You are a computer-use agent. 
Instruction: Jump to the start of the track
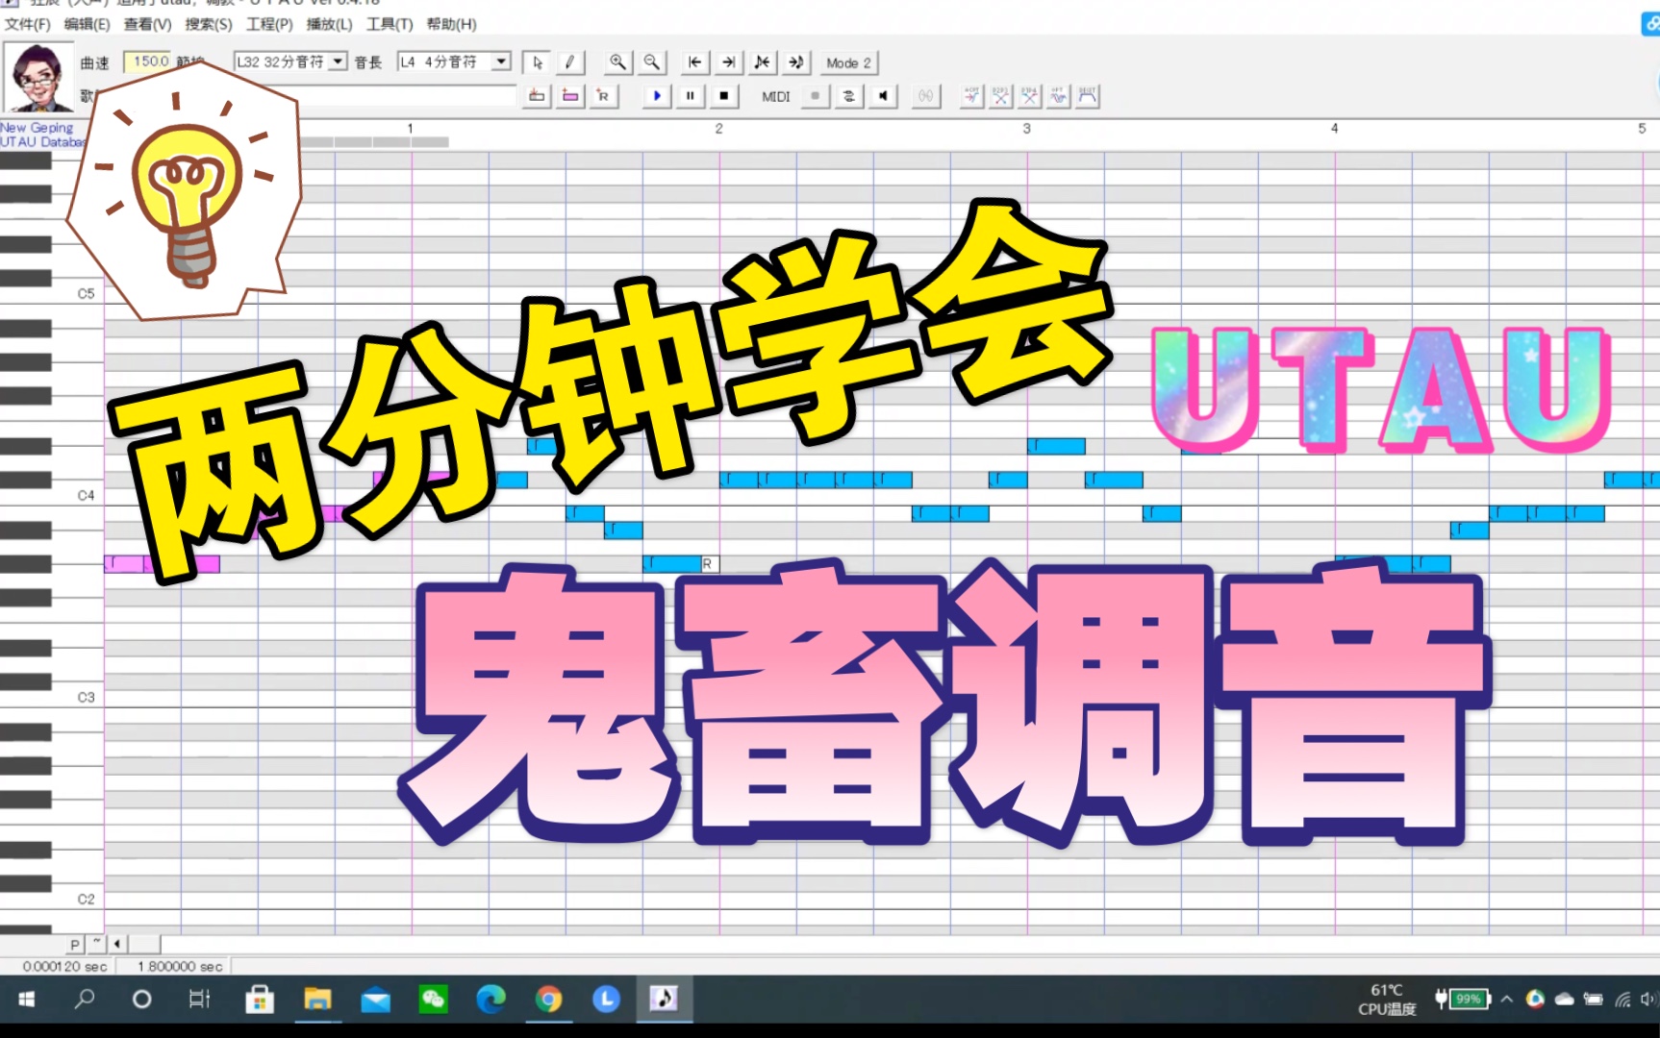pyautogui.click(x=693, y=62)
